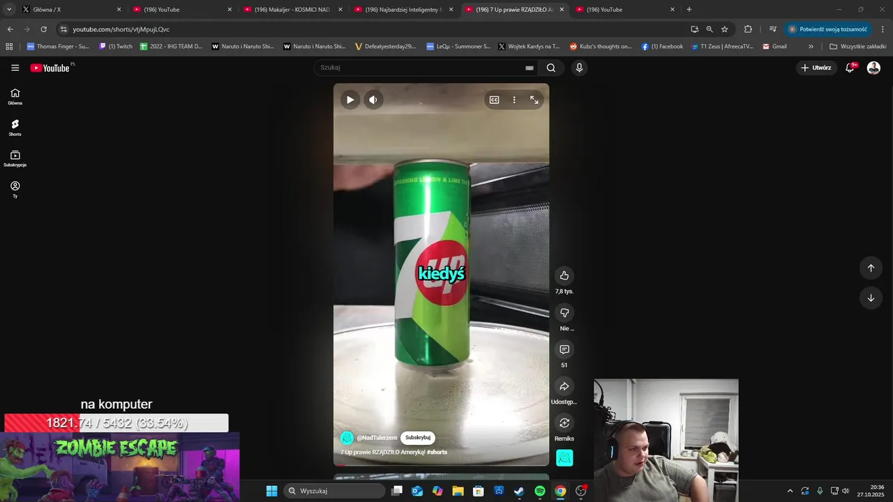Open the zoom magnifier in address bar

coord(710,29)
